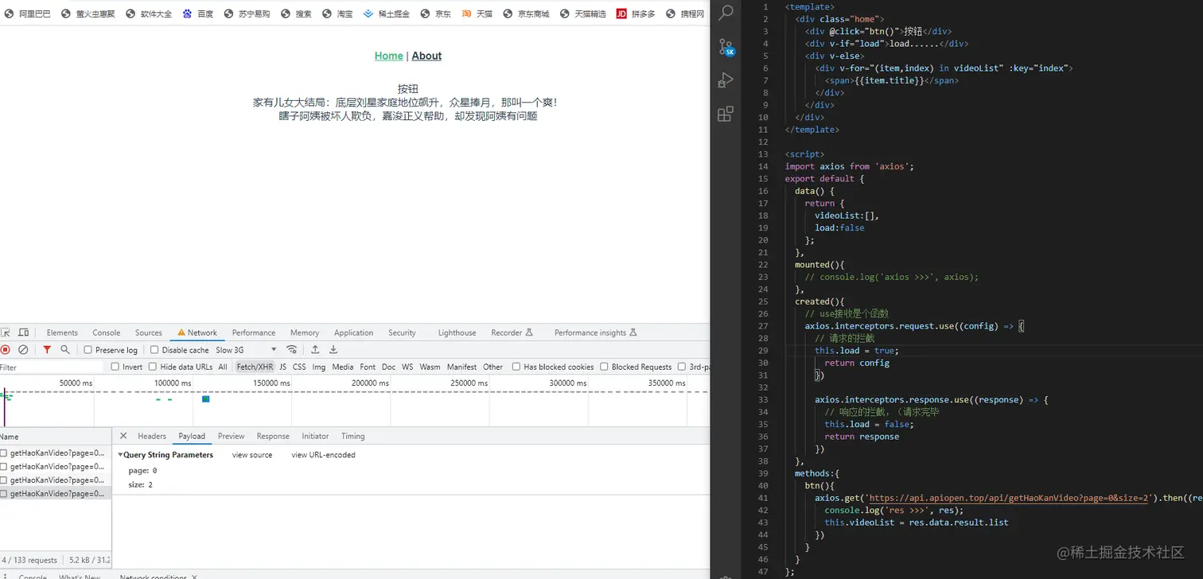Click the view source link
Viewport: 1203px width, 579px height.
[x=252, y=455]
